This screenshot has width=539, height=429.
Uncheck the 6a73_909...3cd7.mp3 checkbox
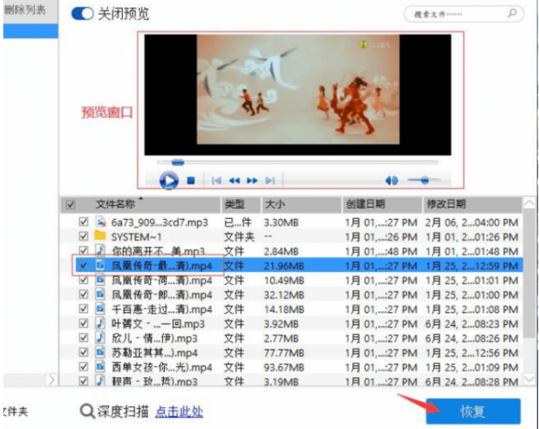pos(83,222)
